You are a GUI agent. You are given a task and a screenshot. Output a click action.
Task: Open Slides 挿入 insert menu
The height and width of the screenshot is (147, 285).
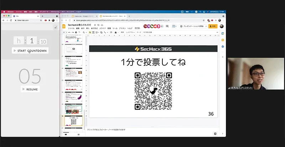click(88, 28)
